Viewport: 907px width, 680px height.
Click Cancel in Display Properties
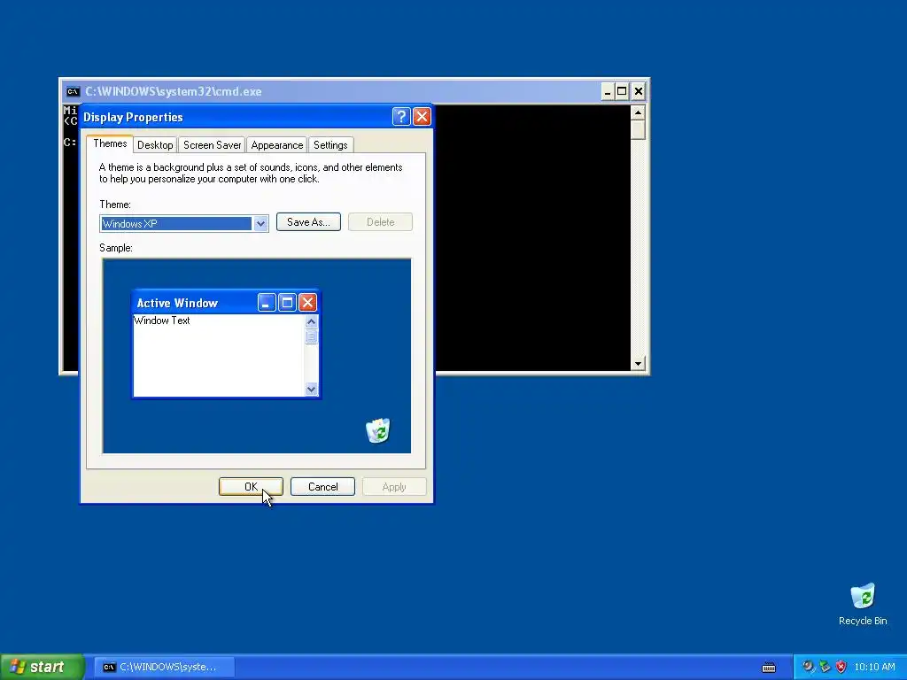pyautogui.click(x=322, y=487)
